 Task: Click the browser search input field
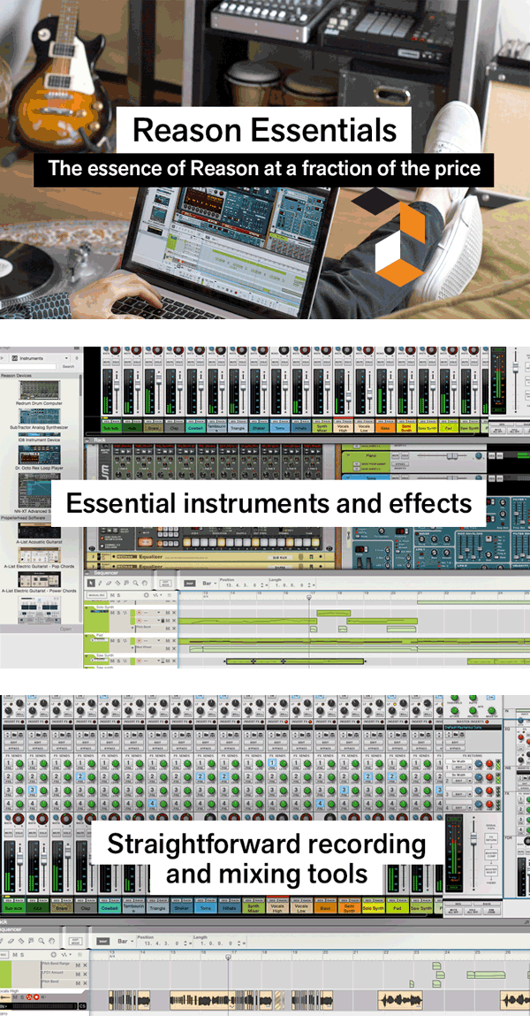tap(28, 367)
